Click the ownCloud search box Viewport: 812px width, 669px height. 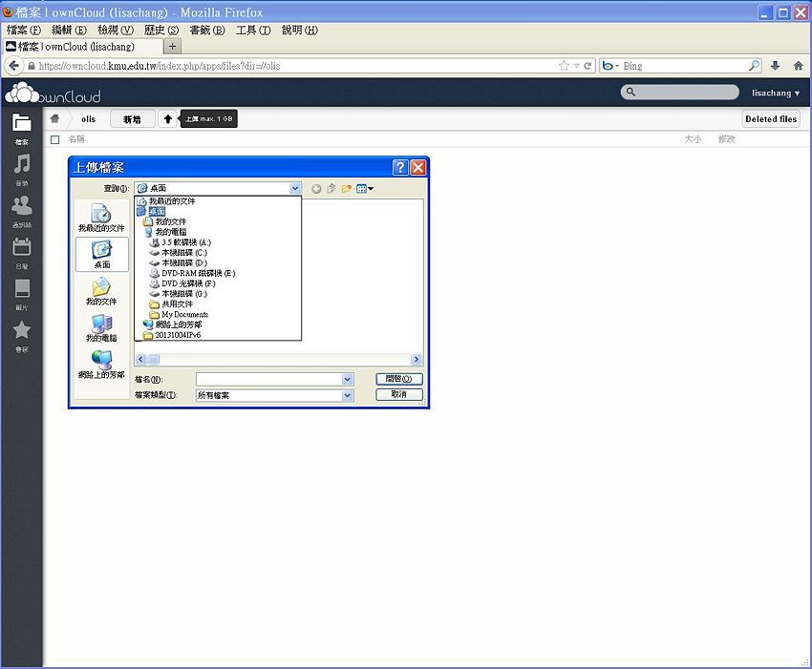point(679,93)
